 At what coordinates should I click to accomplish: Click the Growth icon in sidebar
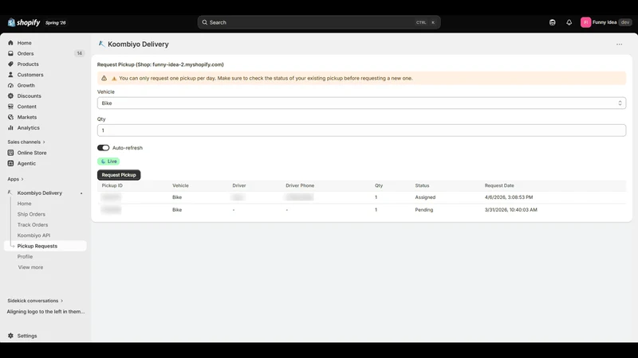(10, 85)
